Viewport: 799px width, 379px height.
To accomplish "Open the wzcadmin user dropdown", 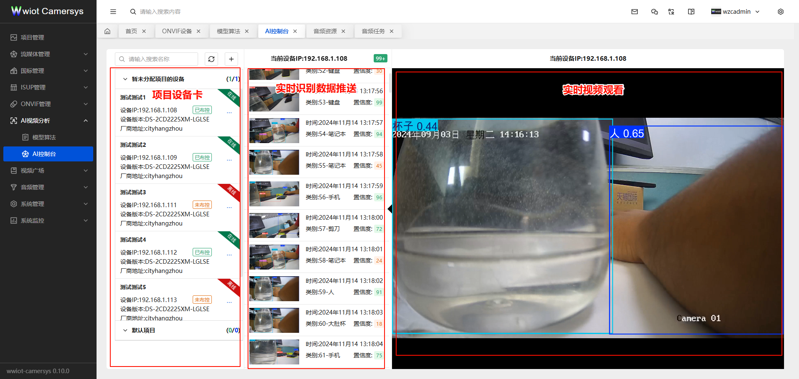I will point(735,12).
